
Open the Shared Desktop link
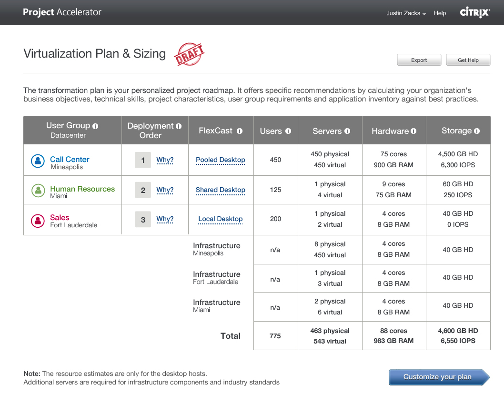(221, 190)
